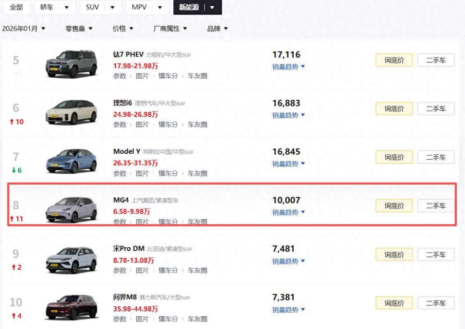Open the 价格 filter dropdown
The width and height of the screenshot is (465, 329).
123,28
